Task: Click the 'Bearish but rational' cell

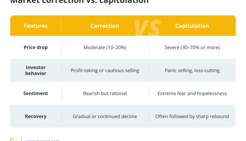Action: click(105, 93)
